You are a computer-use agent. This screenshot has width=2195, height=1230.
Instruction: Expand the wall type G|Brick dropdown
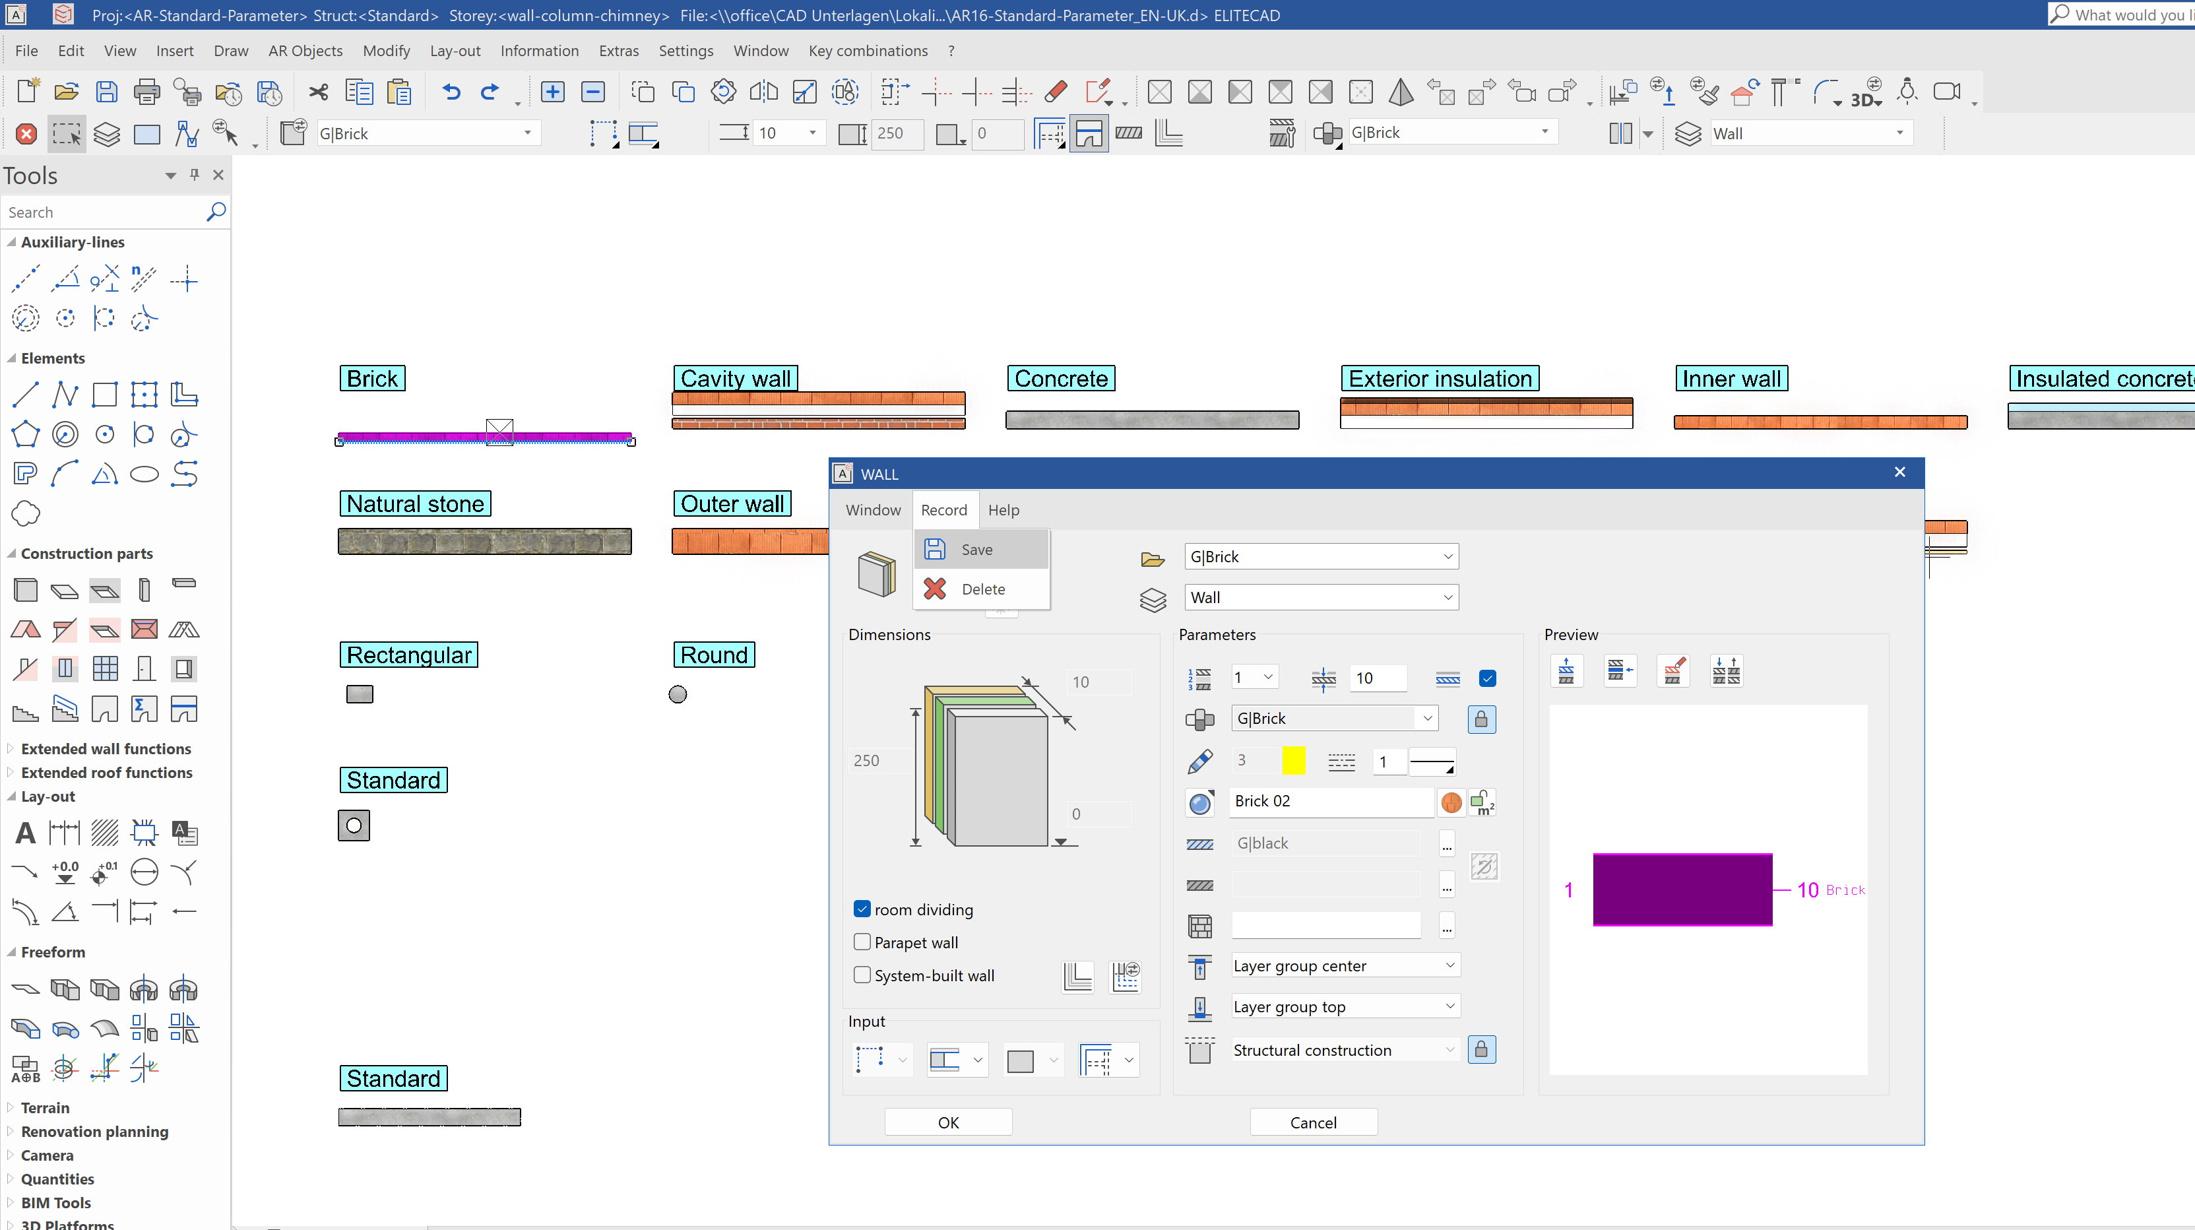pos(1428,717)
